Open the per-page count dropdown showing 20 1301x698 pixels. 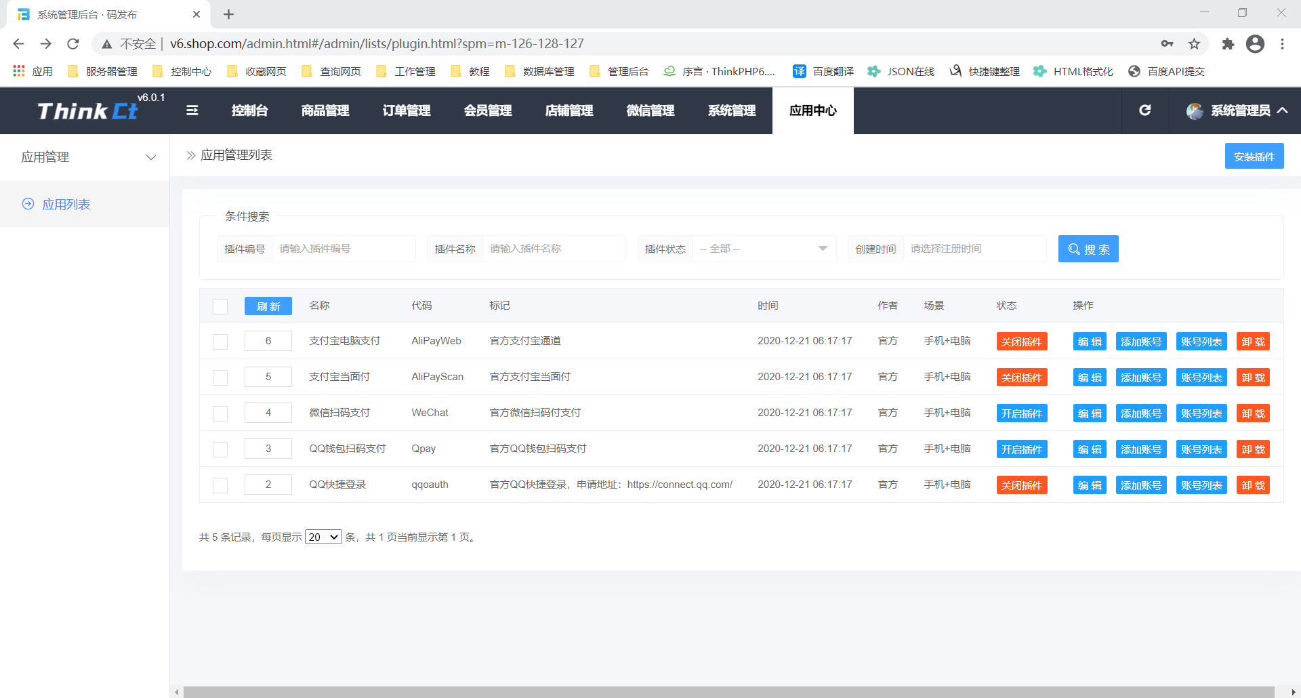[x=323, y=537]
